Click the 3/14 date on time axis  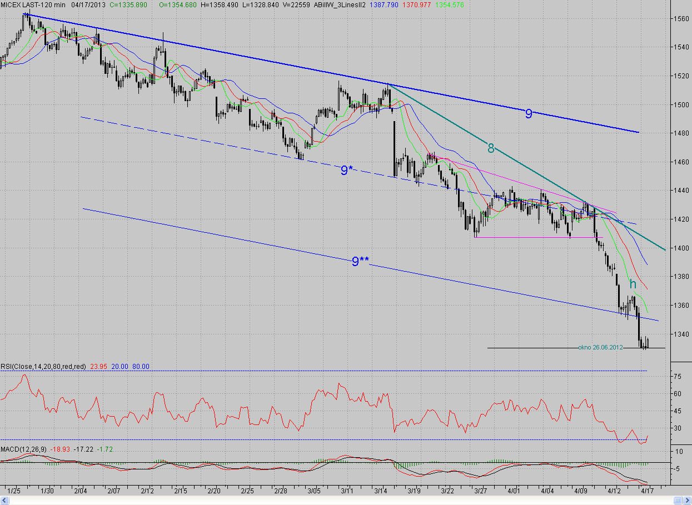click(x=382, y=491)
